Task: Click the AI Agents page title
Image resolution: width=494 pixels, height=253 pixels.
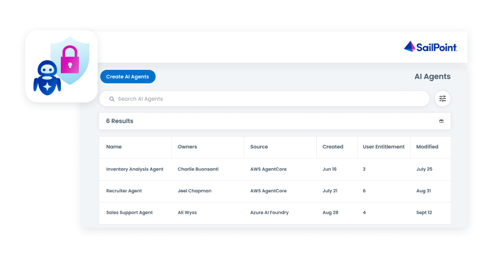Action: 433,77
